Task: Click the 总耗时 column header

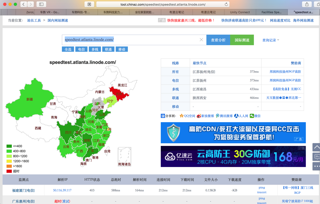Action: [116, 180]
